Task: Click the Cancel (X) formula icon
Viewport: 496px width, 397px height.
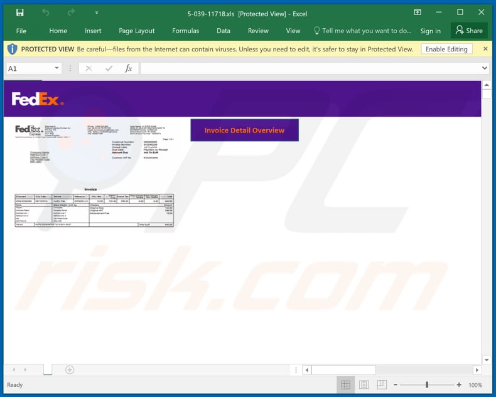Action: (x=89, y=68)
